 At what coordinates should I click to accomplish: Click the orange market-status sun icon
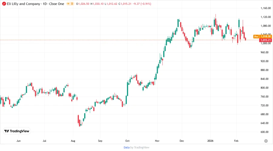pos(68,4)
